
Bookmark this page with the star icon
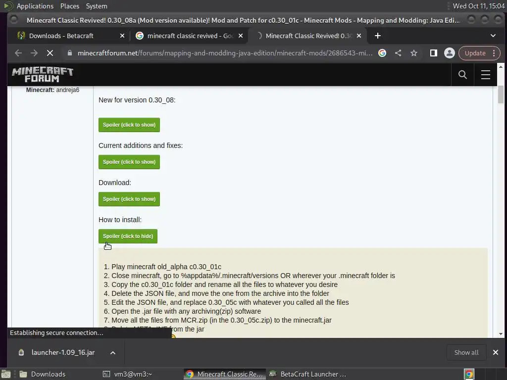coord(414,53)
